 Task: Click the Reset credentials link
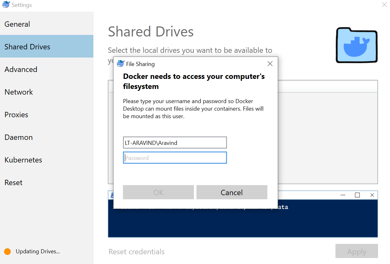(137, 251)
